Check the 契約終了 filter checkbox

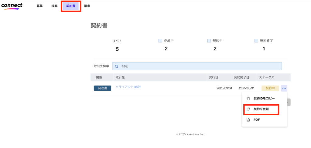pos(256,41)
